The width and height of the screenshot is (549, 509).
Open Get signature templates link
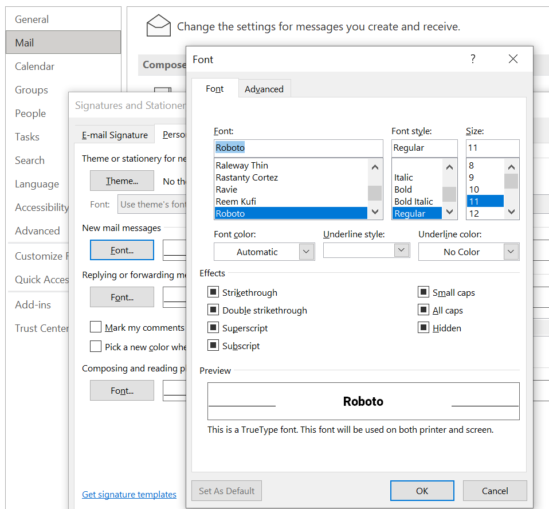tap(129, 494)
